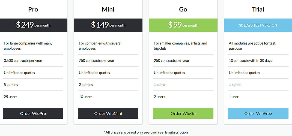The height and width of the screenshot is (136, 292).
Task: Select the Mini plan title
Action: [108, 9]
